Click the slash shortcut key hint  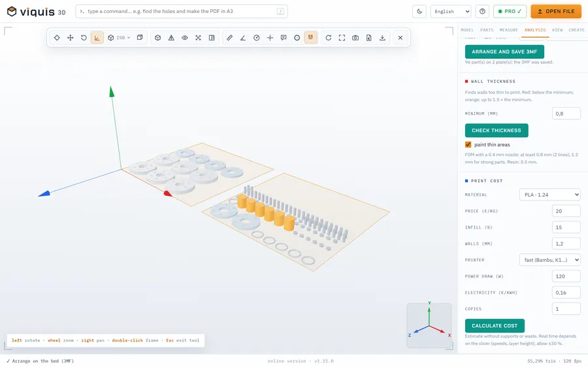280,11
